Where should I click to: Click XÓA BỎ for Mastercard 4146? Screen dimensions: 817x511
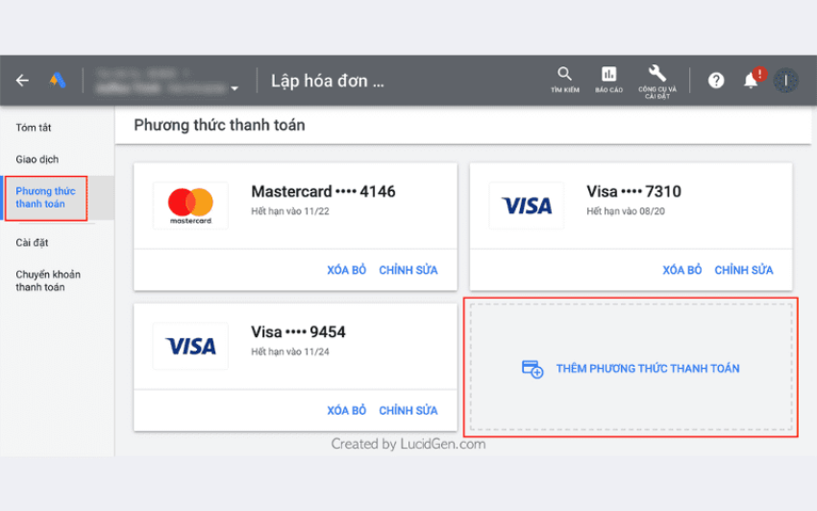346,270
